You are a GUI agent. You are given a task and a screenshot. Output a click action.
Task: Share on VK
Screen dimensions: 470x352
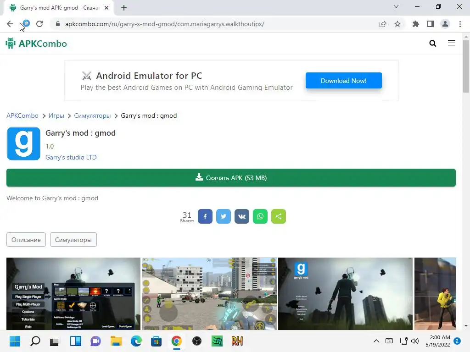[x=242, y=216]
